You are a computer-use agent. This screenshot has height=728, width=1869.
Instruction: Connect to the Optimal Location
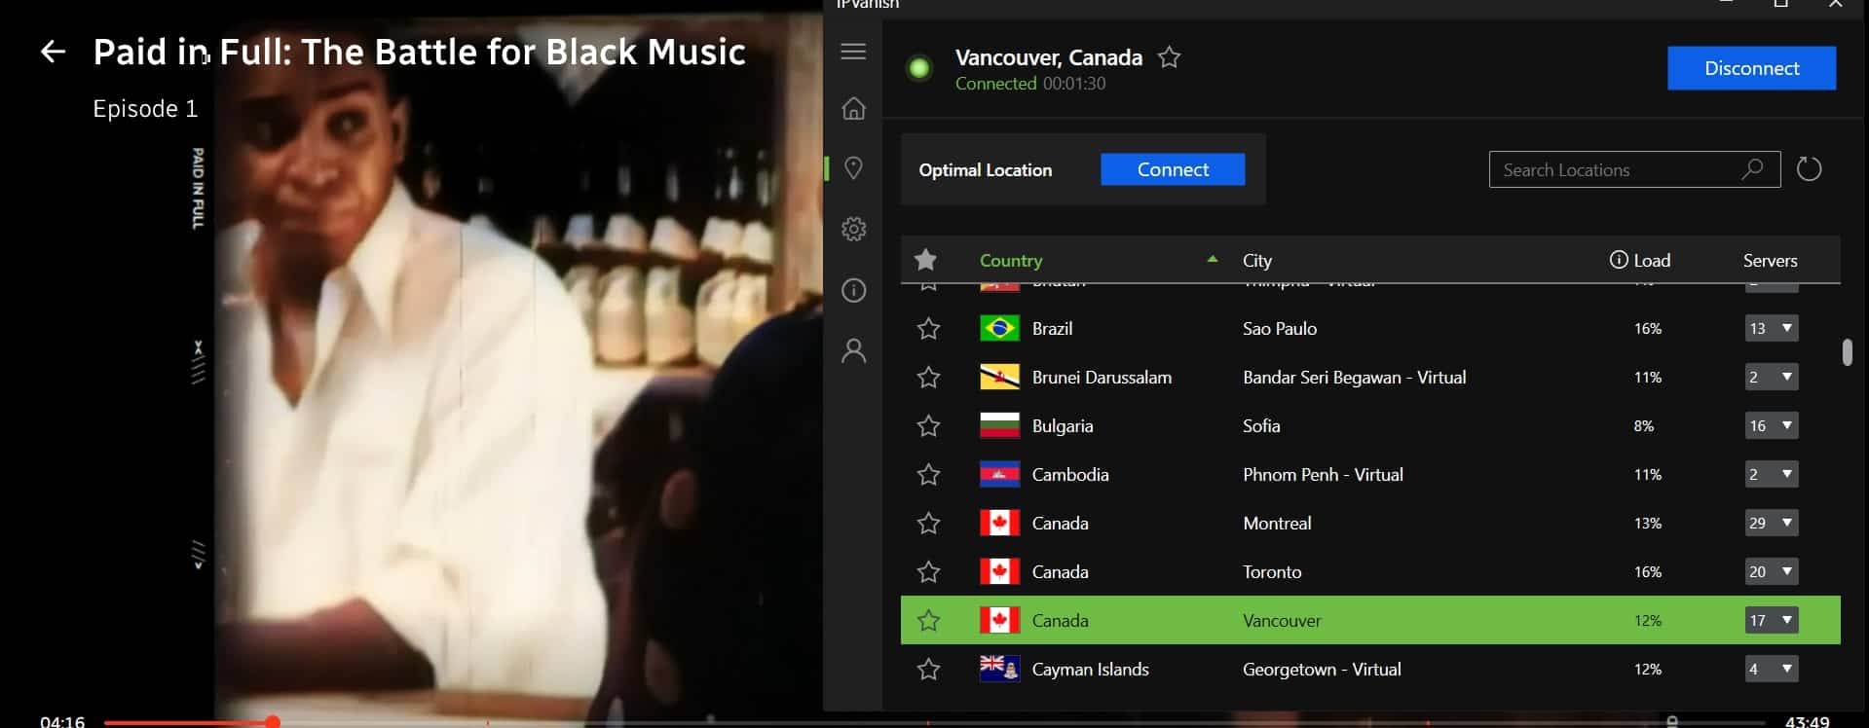1173,169
